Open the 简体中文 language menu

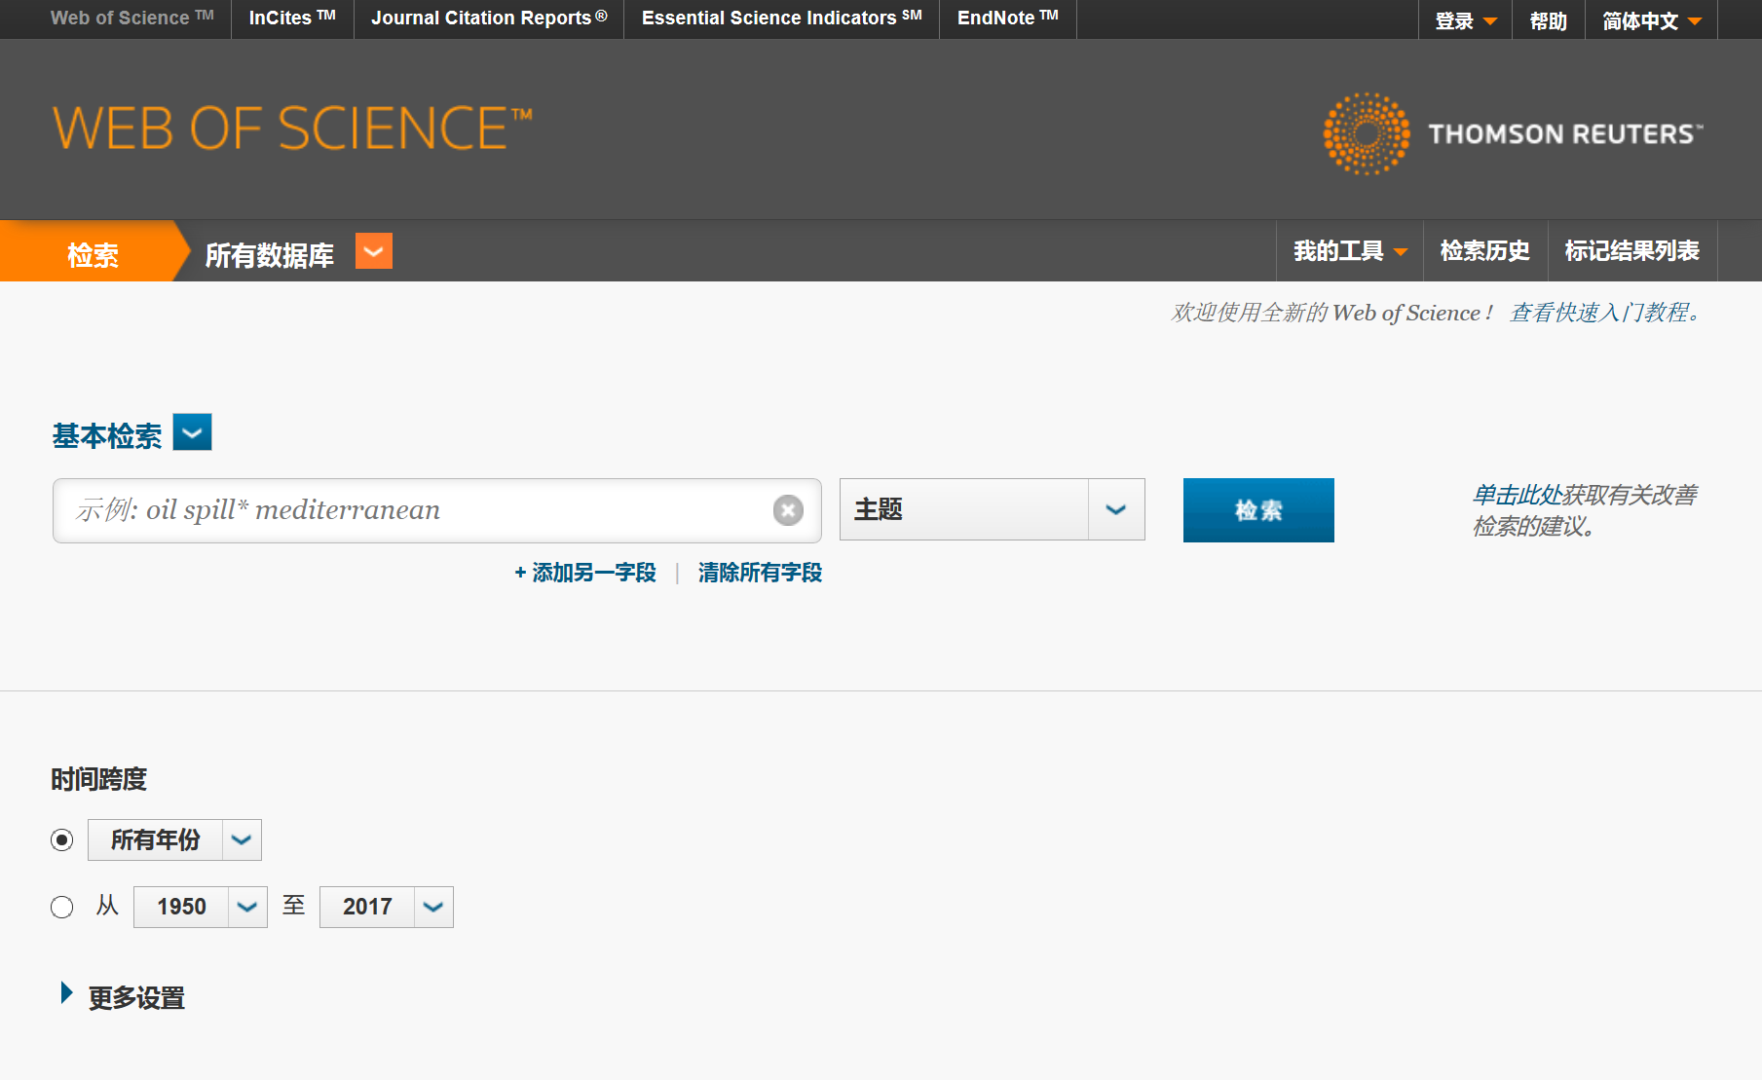click(x=1651, y=20)
